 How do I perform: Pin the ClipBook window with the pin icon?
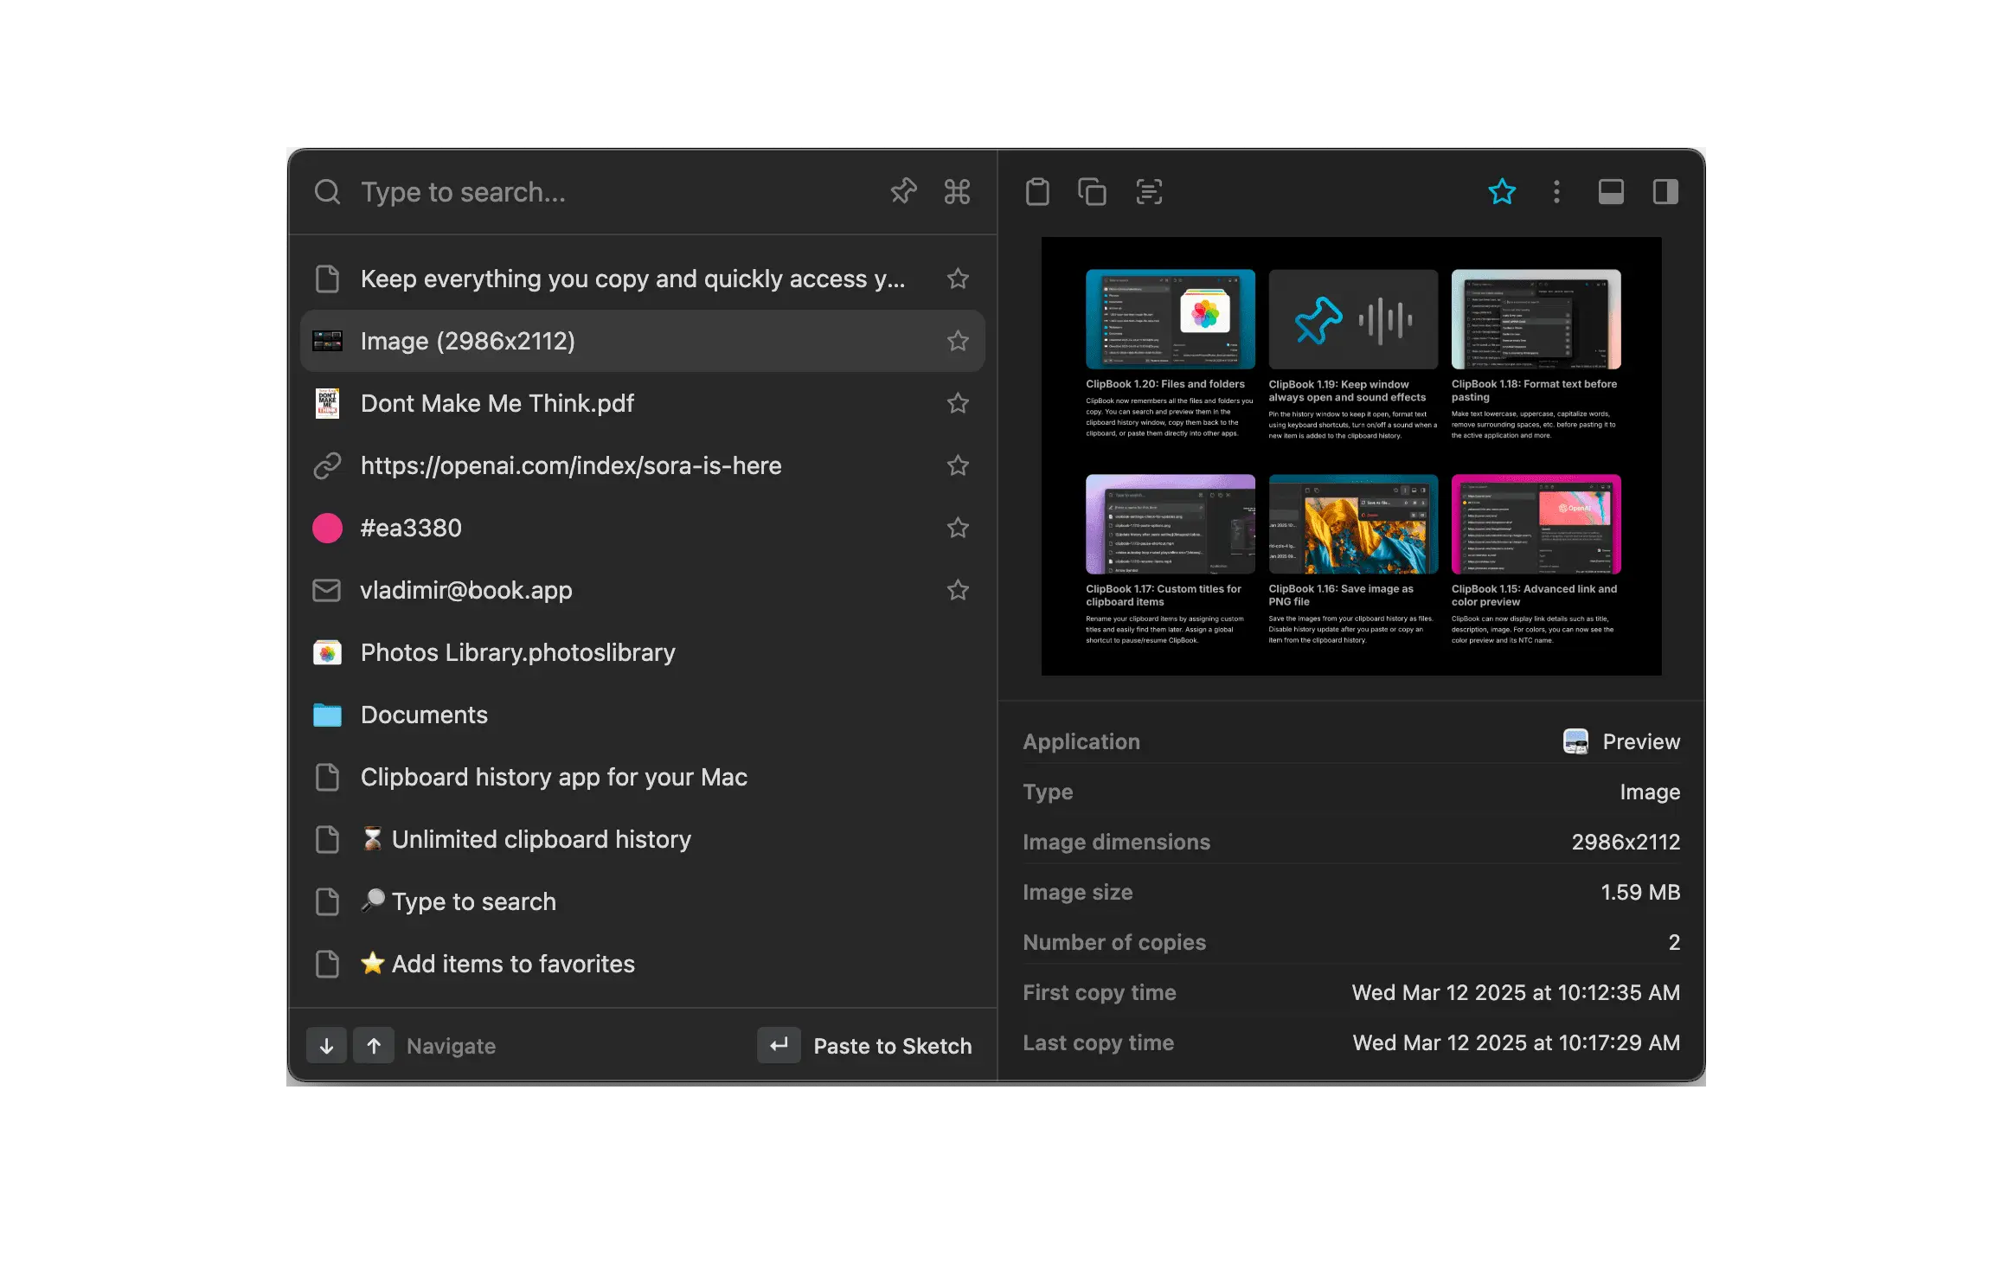(x=902, y=191)
